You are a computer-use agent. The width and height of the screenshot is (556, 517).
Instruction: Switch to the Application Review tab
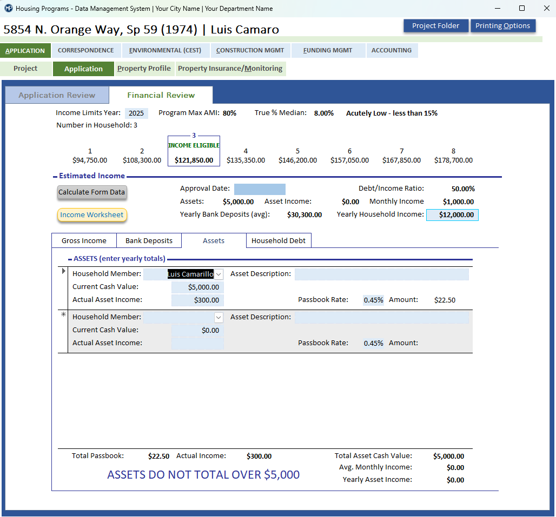click(x=57, y=95)
